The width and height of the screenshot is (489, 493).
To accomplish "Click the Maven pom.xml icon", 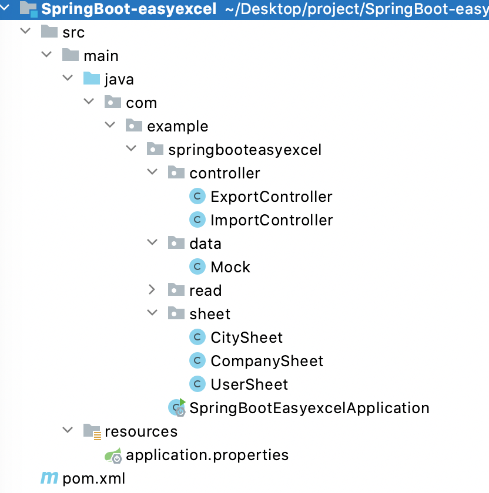I will coord(49,478).
